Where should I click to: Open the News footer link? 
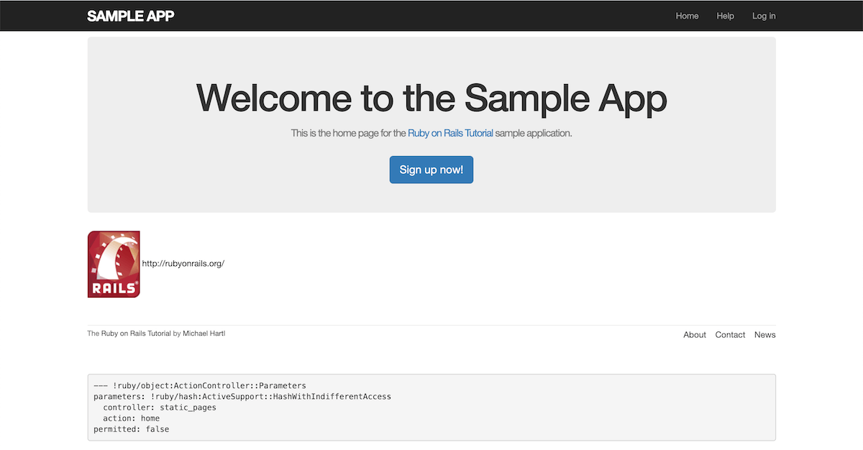point(764,335)
